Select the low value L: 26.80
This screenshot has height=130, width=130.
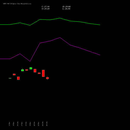pyautogui.click(x=66, y=9)
